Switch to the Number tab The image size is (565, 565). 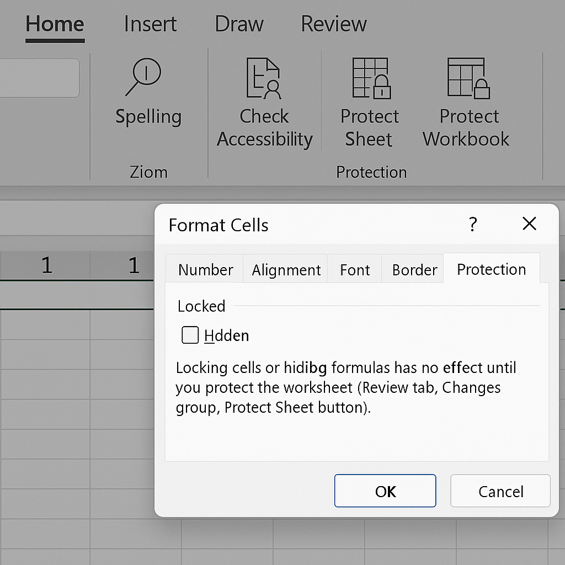click(x=205, y=269)
